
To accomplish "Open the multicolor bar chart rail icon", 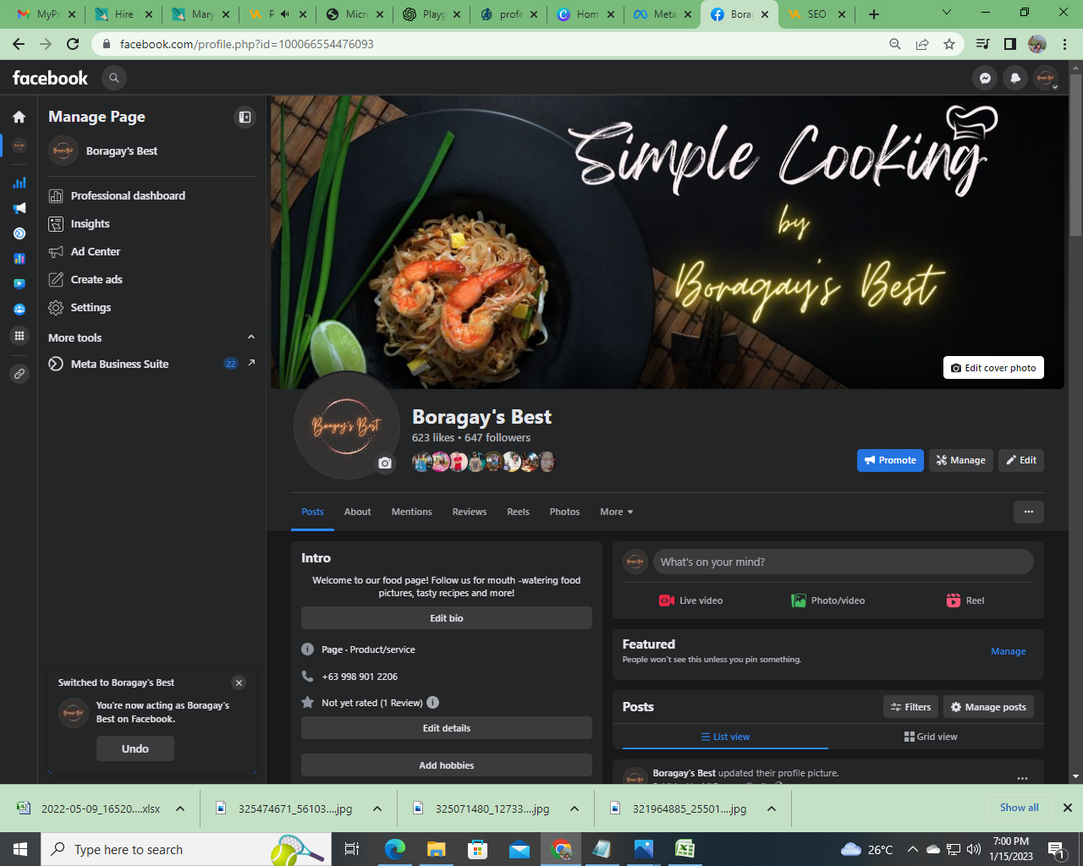I will [19, 259].
